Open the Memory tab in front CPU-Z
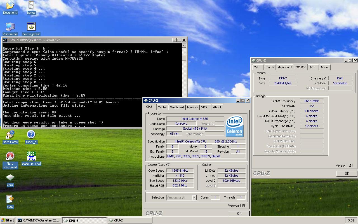Screen dimensions: 358x224 (192, 107)
